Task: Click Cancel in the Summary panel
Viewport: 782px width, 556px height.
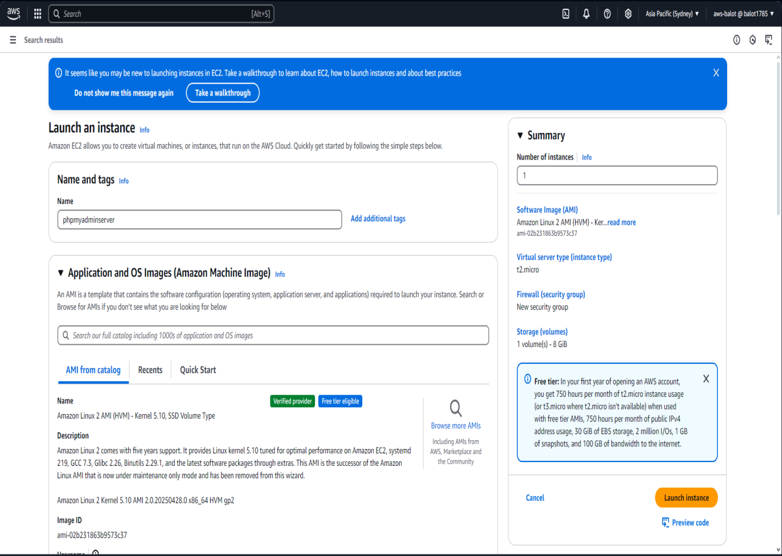Action: pos(535,498)
